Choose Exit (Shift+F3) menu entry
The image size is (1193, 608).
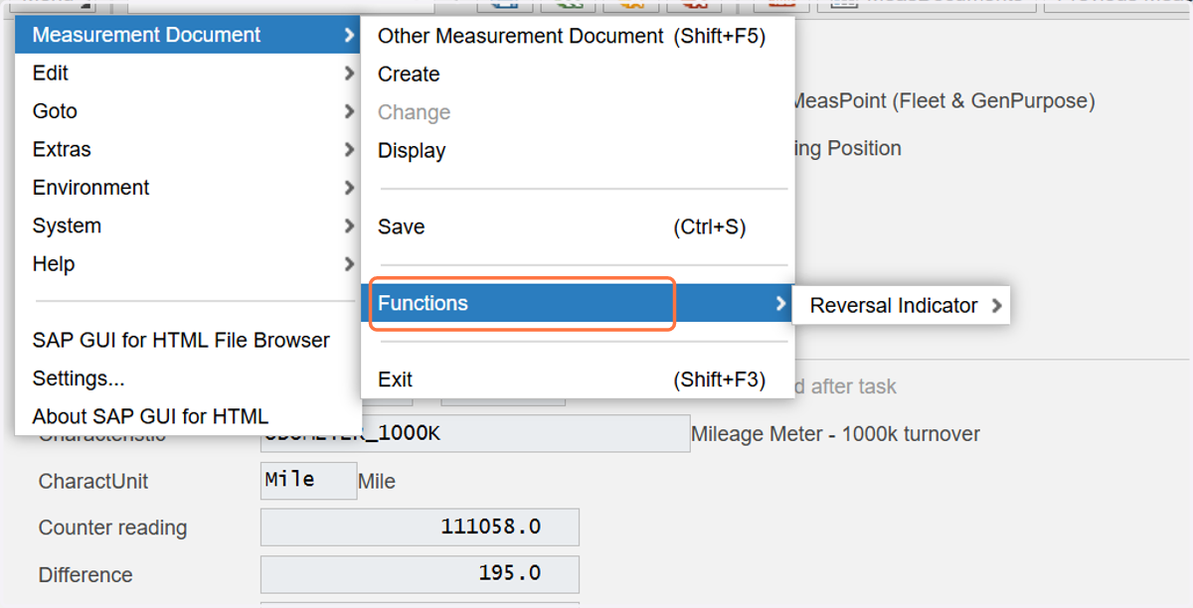(x=578, y=380)
